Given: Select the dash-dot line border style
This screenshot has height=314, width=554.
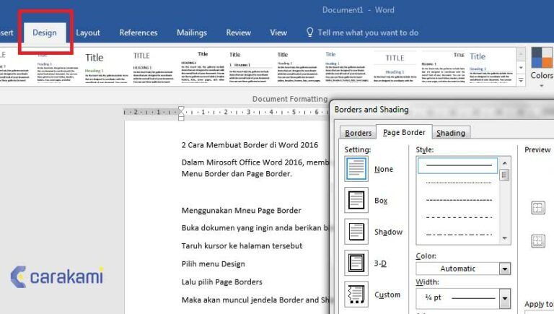Looking at the screenshot, I should tap(459, 235).
